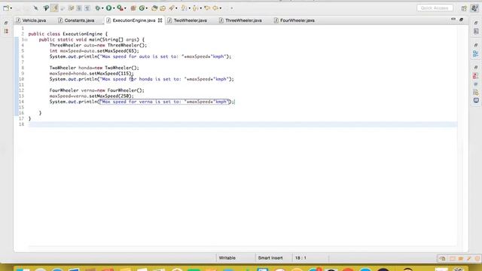Expand the Forward history dropdown arrow
The width and height of the screenshot is (482, 271).
[221, 8]
